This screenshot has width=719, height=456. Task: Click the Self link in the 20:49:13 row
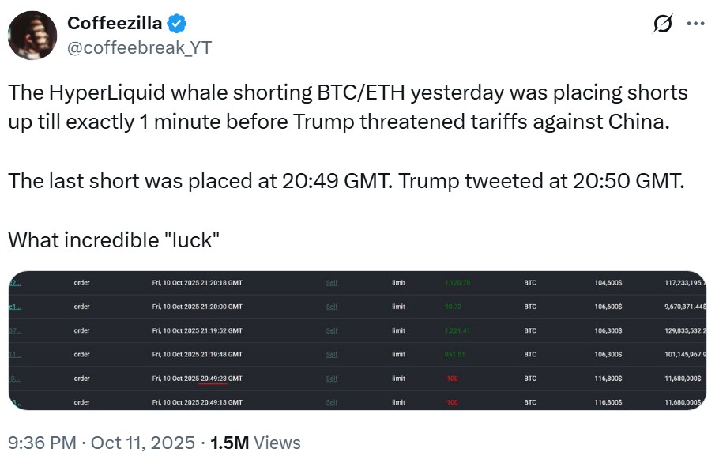click(x=332, y=402)
